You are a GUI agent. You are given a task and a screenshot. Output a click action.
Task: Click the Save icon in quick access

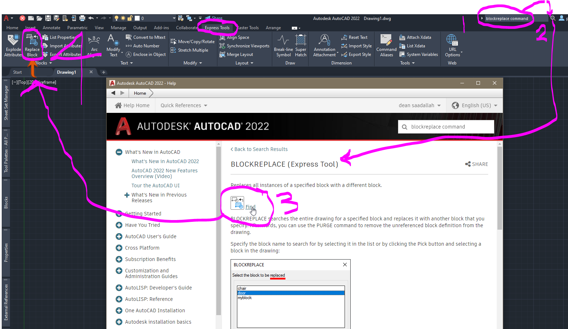(x=48, y=18)
